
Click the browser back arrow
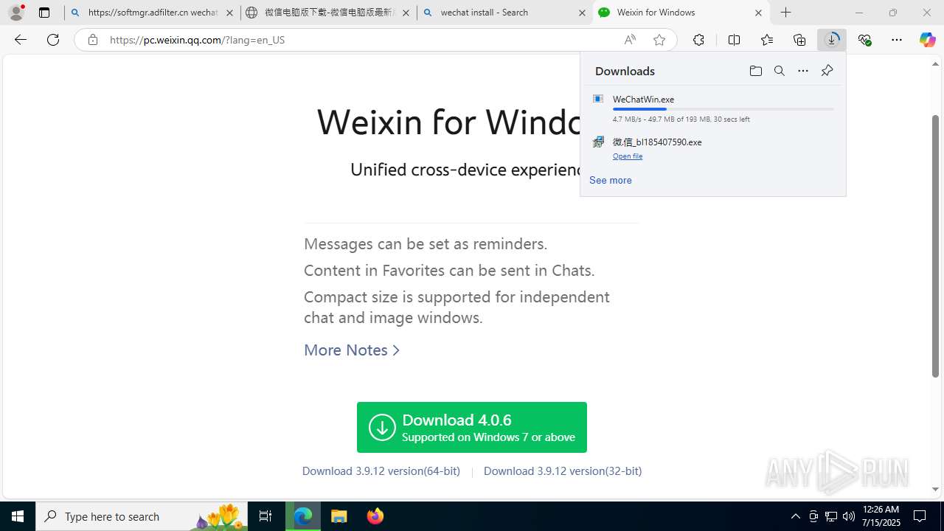(21, 40)
